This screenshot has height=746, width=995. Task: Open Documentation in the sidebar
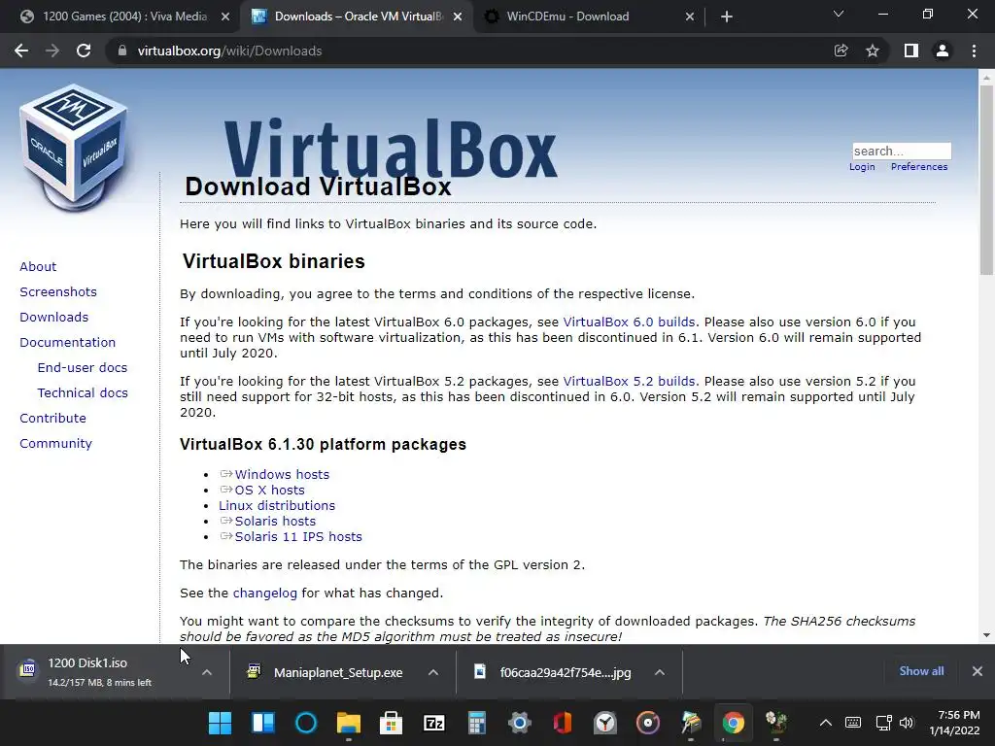[68, 343]
